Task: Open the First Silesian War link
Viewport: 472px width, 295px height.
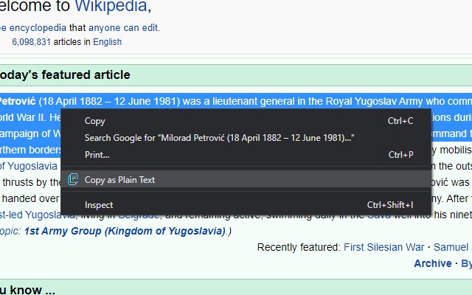Action: (x=383, y=247)
